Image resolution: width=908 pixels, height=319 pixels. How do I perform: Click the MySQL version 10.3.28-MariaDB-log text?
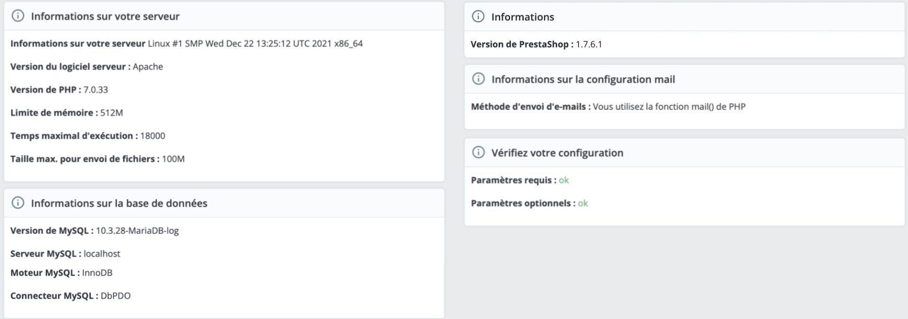tap(137, 231)
